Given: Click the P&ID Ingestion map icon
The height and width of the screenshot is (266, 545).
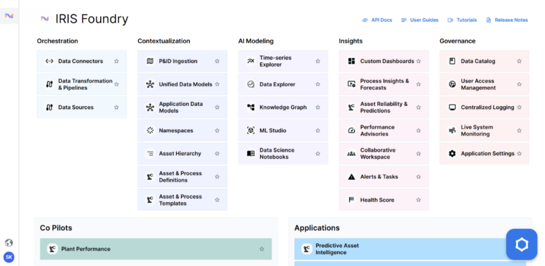Looking at the screenshot, I should tap(150, 61).
